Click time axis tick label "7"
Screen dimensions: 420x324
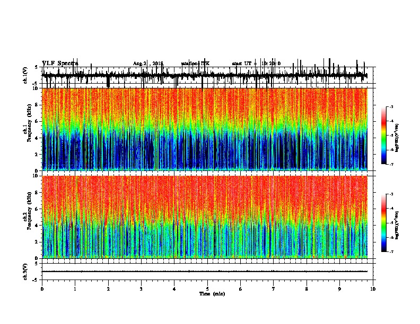(274, 289)
